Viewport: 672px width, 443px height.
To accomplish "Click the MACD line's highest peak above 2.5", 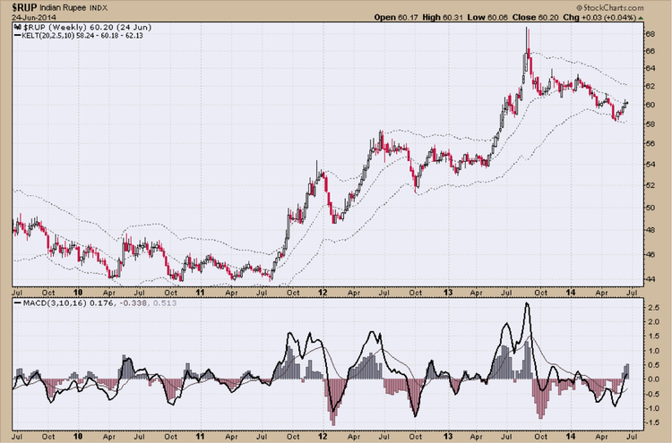I will [527, 303].
